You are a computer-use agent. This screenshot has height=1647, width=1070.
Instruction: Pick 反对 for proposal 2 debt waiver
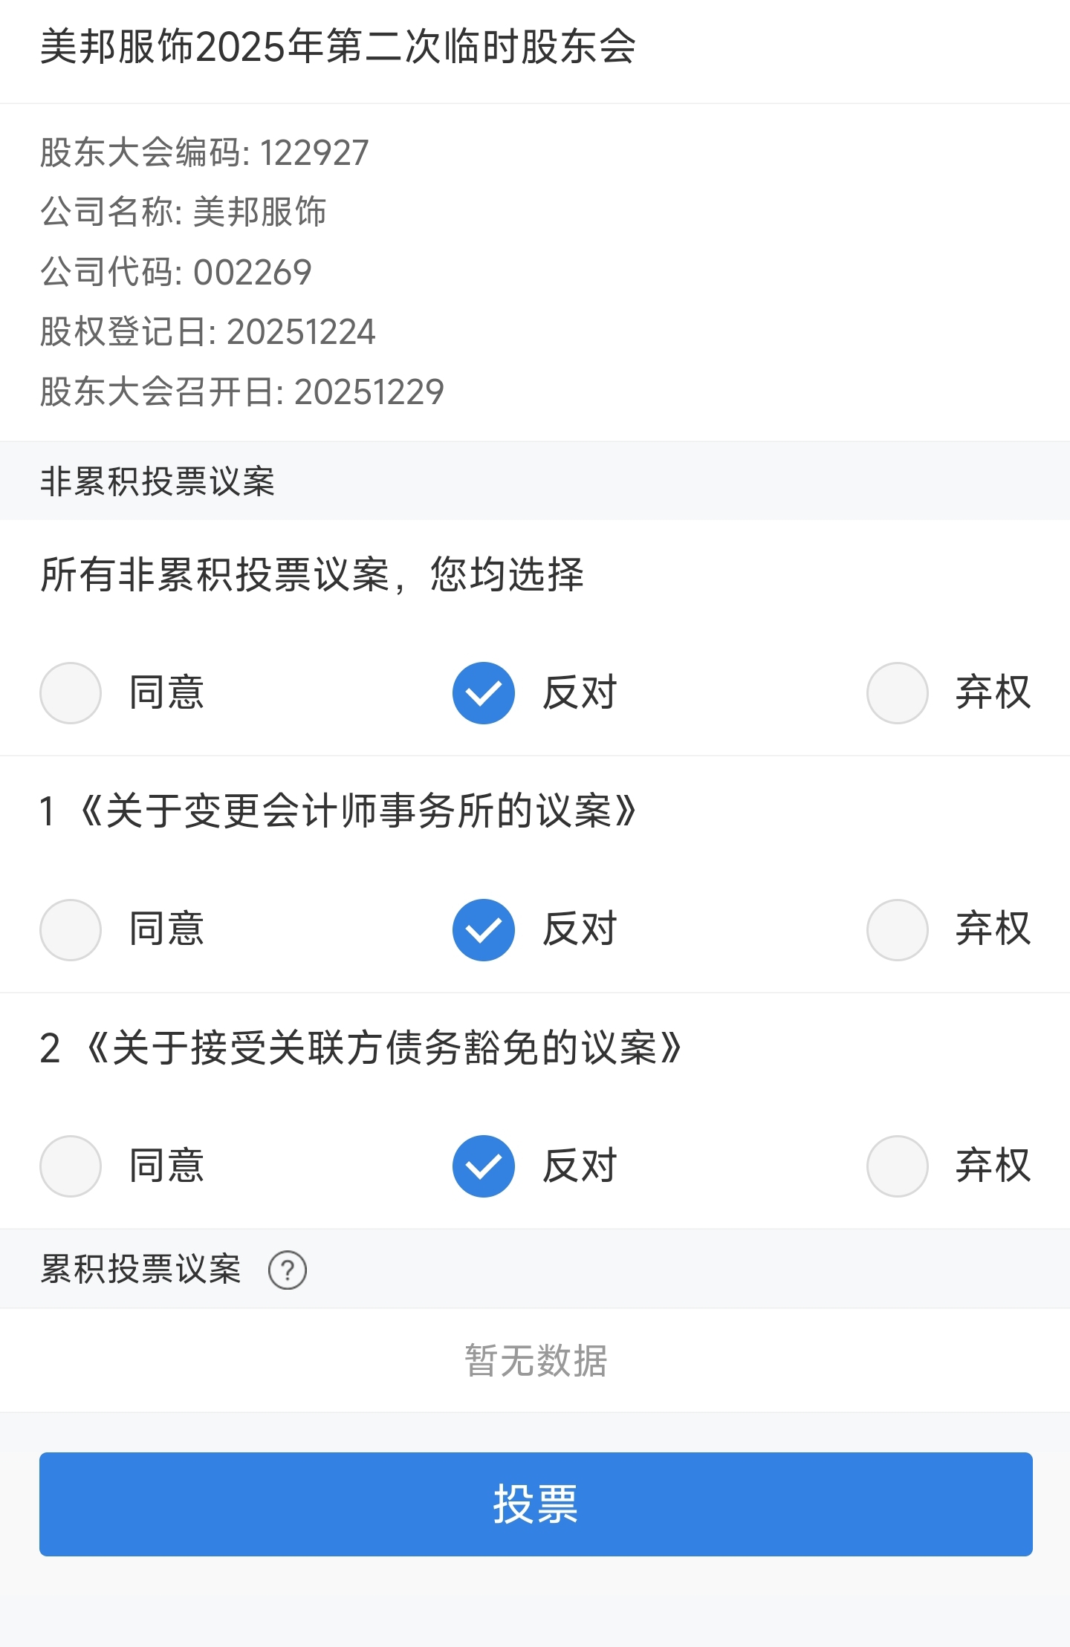[x=484, y=1166]
